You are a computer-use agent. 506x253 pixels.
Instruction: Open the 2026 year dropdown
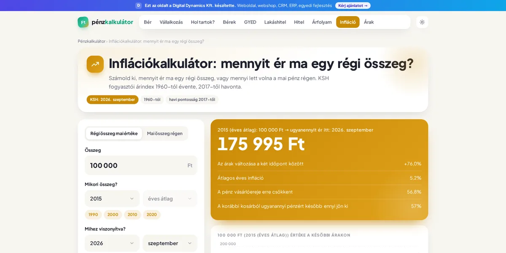(112, 243)
